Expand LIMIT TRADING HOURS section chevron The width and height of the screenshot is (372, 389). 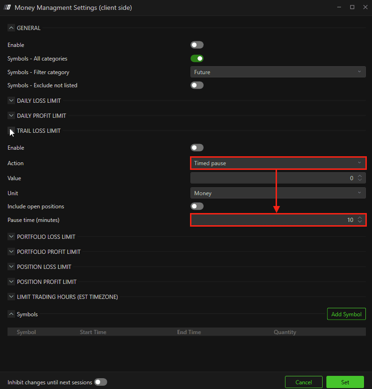pos(11,297)
